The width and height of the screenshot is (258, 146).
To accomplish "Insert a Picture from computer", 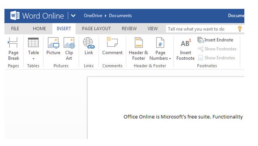I will pyautogui.click(x=53, y=46).
